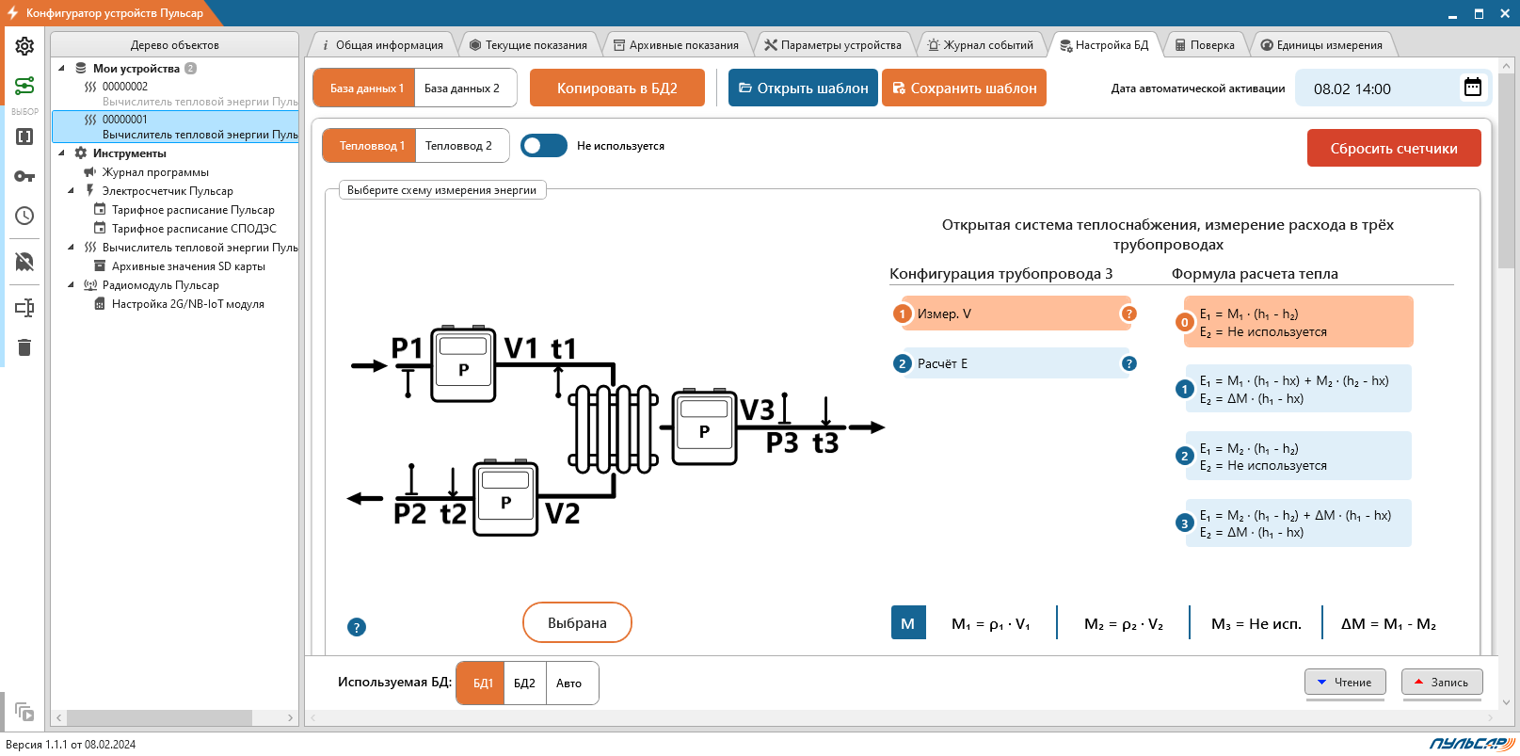Collapse the Радиомодуль Пульсар node

coord(71,284)
